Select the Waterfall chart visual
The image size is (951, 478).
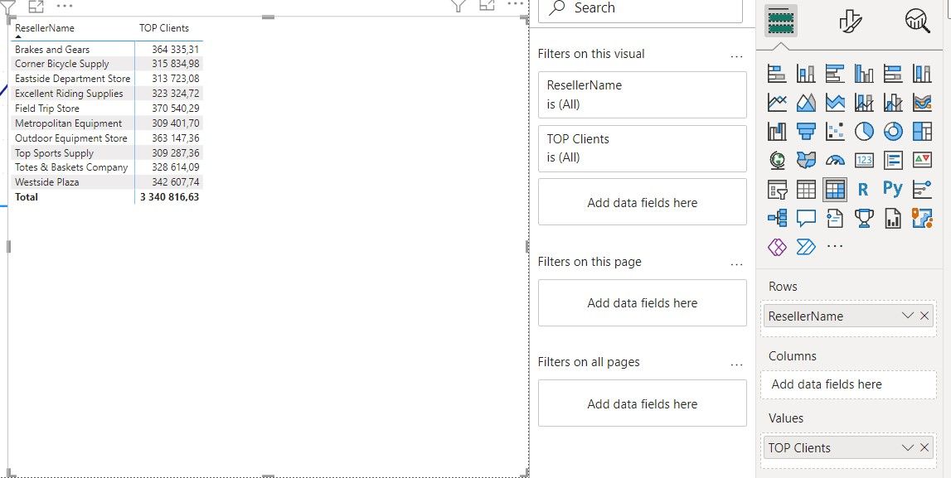click(x=777, y=132)
